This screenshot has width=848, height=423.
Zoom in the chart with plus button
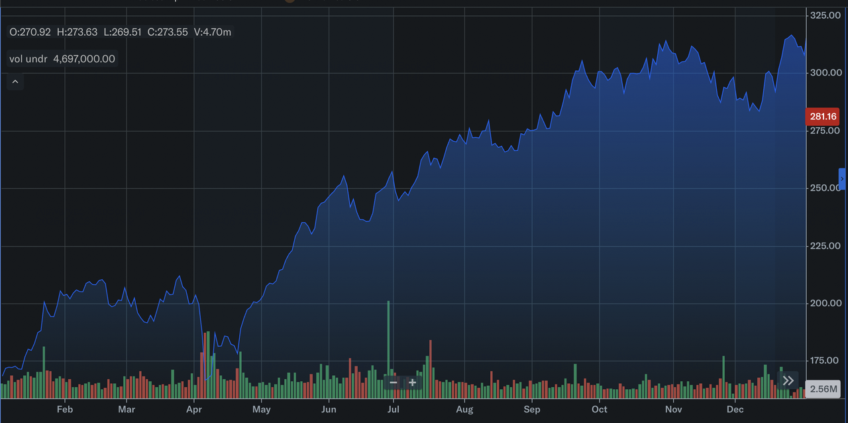(412, 383)
